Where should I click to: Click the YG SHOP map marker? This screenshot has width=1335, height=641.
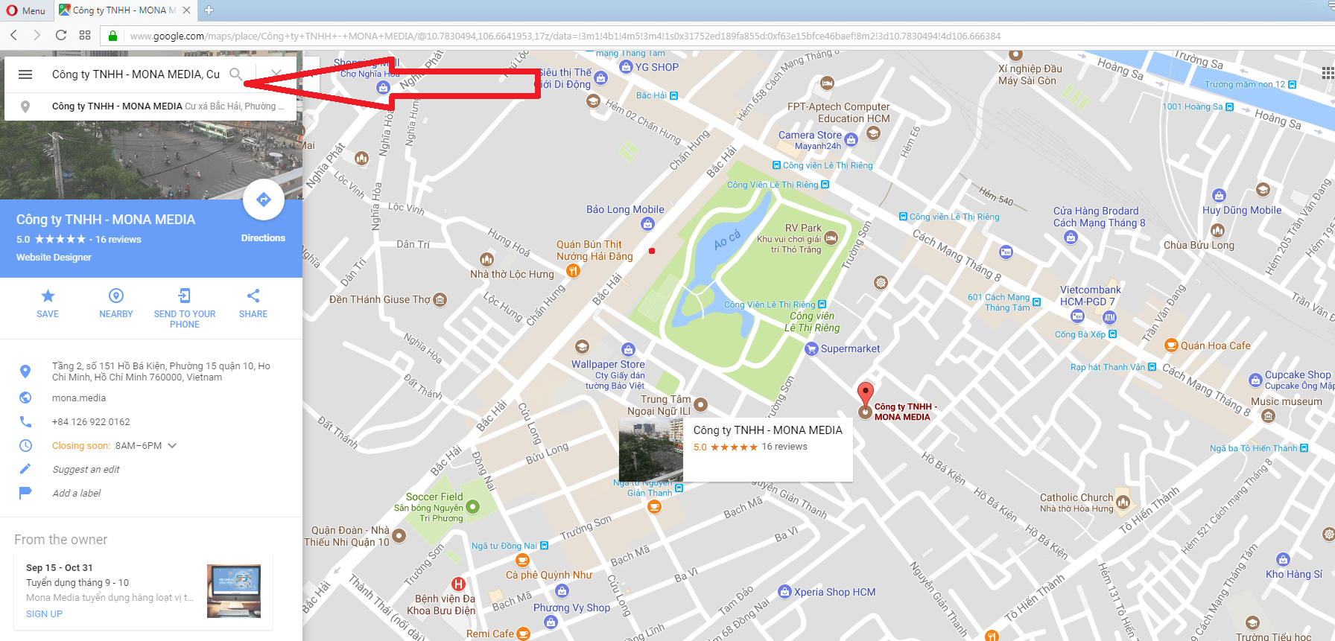coord(627,67)
